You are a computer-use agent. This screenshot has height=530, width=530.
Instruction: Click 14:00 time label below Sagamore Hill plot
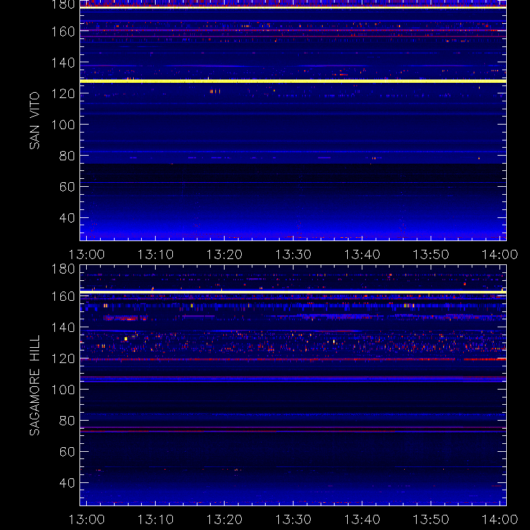pos(500,519)
